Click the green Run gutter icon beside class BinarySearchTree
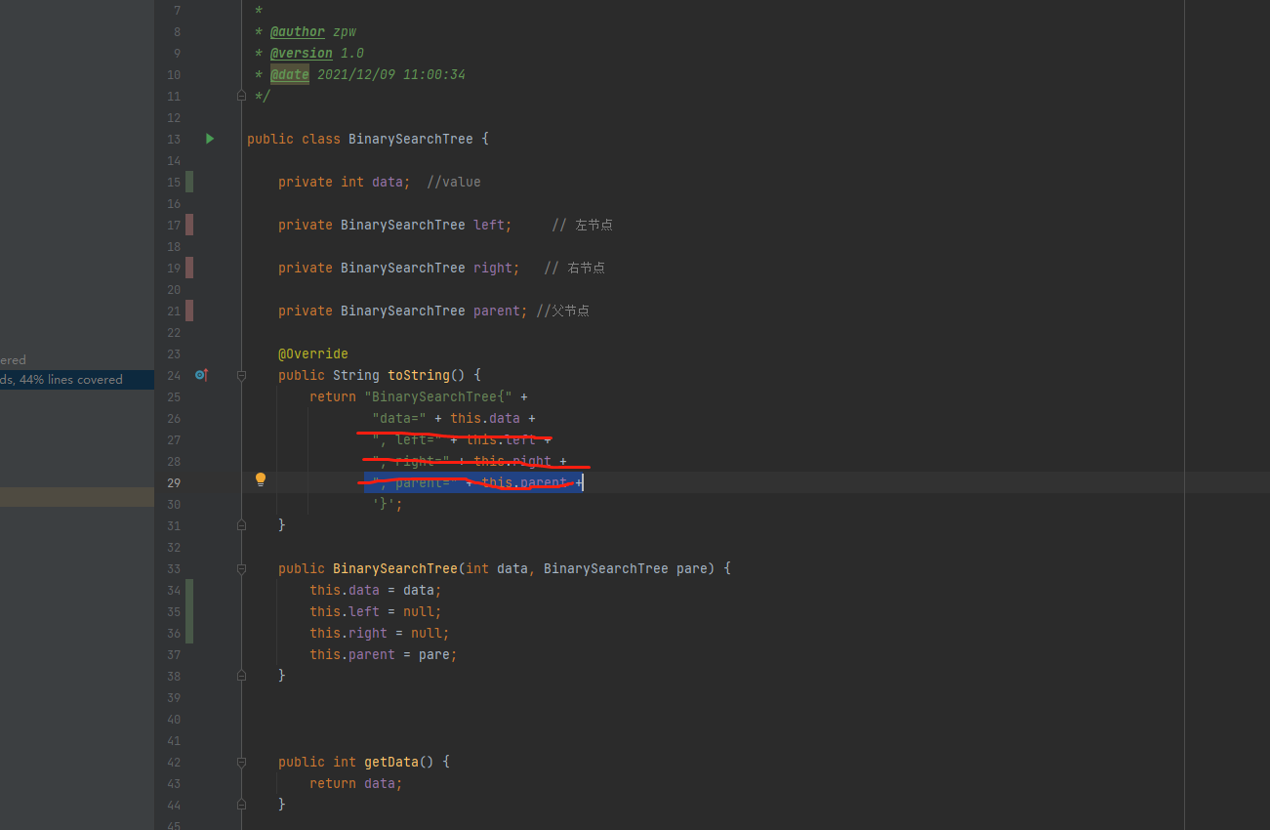Image resolution: width=1270 pixels, height=830 pixels. [210, 139]
